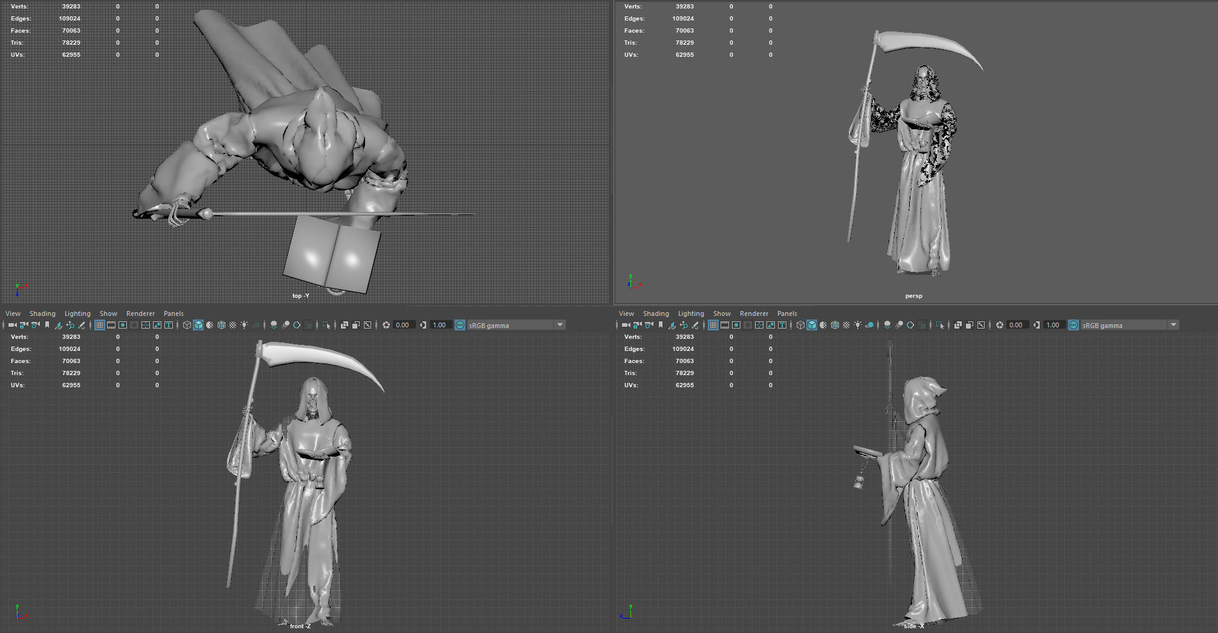
Task: Open Lighting menu in front view panel
Action: [x=77, y=313]
